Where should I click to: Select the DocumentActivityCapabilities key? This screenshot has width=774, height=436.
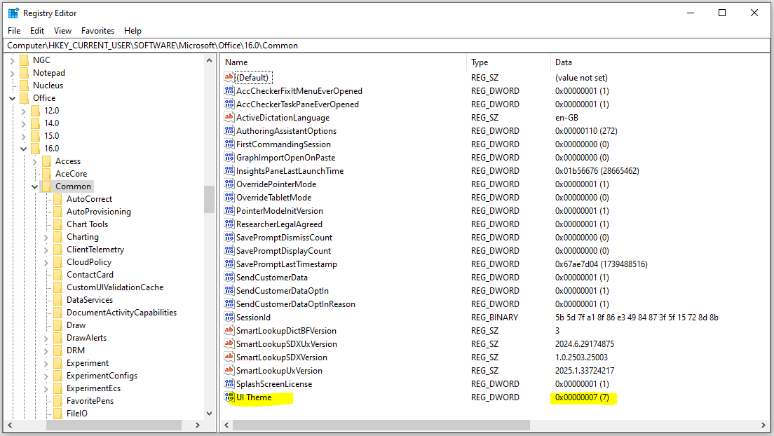click(x=121, y=313)
